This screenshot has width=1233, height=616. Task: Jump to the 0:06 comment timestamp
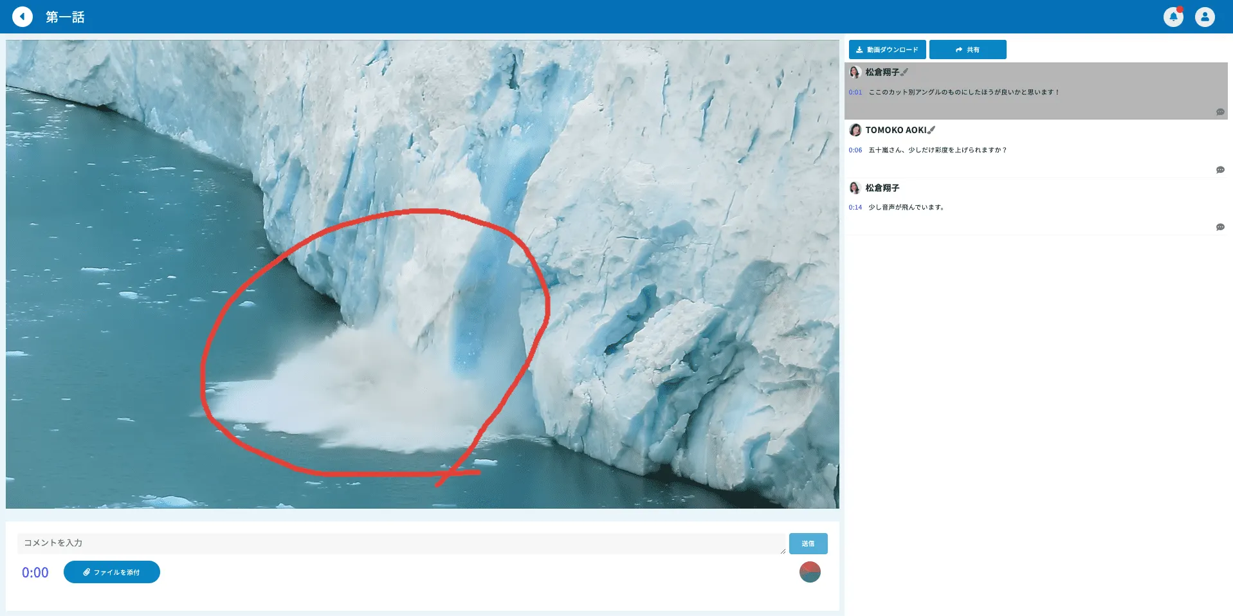[x=855, y=150]
